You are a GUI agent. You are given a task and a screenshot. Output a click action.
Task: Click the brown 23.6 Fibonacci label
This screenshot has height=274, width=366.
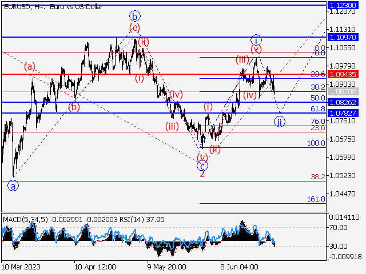(x=318, y=128)
